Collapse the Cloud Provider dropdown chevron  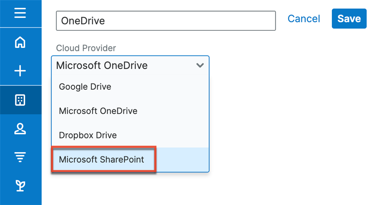click(200, 65)
